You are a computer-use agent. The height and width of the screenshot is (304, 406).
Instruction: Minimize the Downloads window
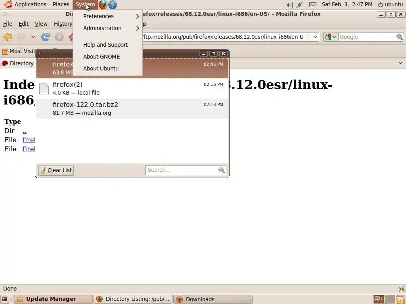[x=203, y=53]
